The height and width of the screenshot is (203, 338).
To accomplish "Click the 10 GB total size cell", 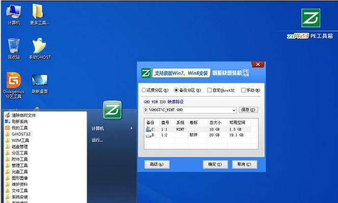I will [x=215, y=129].
